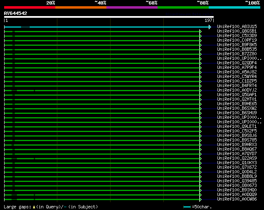The image size is (264, 210).
Task: Pick the UniRef100_B6SHU9 hit name
Action: pyautogui.click(x=237, y=113)
